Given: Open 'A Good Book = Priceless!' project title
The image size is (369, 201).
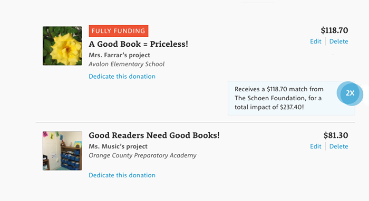Looking at the screenshot, I should tap(138, 44).
